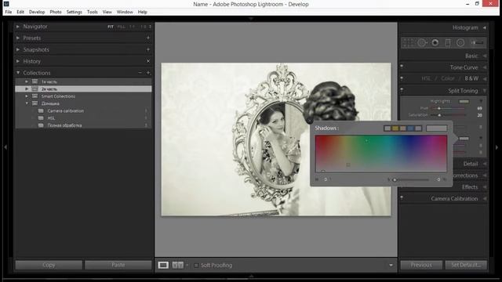
Task: Click the Smart Collections set icon
Action: [35, 96]
